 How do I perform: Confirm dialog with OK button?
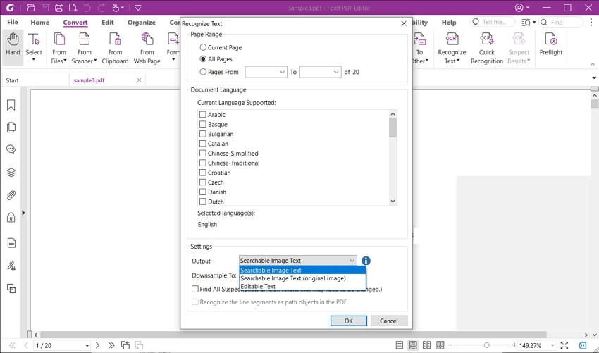348,321
